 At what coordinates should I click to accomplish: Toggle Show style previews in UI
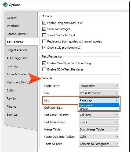(x=44, y=48)
